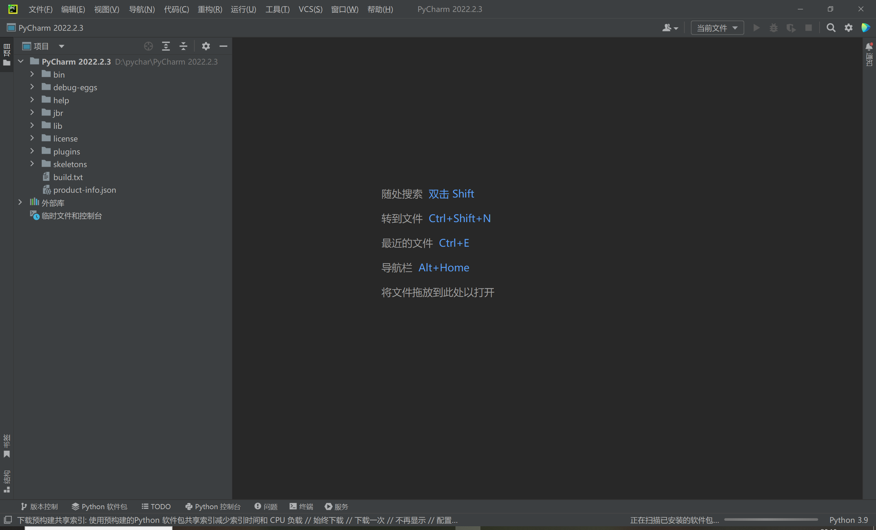Click the scanning progress bar in status bar

pyautogui.click(x=771, y=520)
